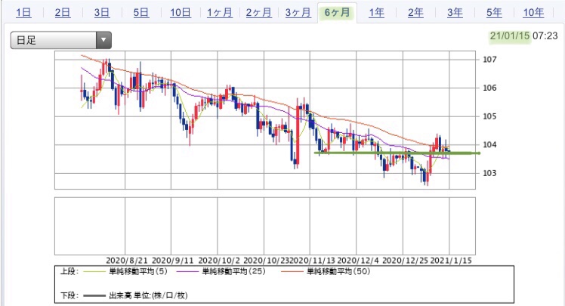This screenshot has height=306, width=565.
Task: Select the 5年 chart period
Action: (494, 13)
